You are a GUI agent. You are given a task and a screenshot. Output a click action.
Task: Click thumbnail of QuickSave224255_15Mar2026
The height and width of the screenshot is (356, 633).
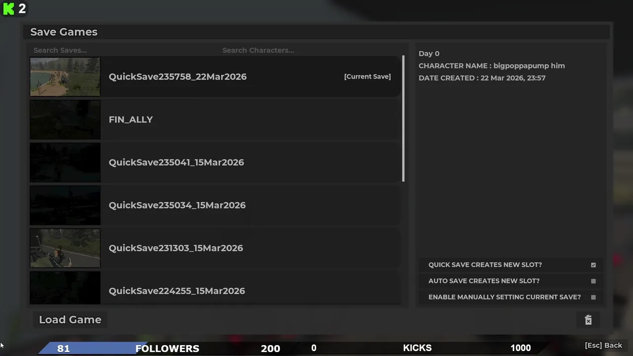coord(65,288)
